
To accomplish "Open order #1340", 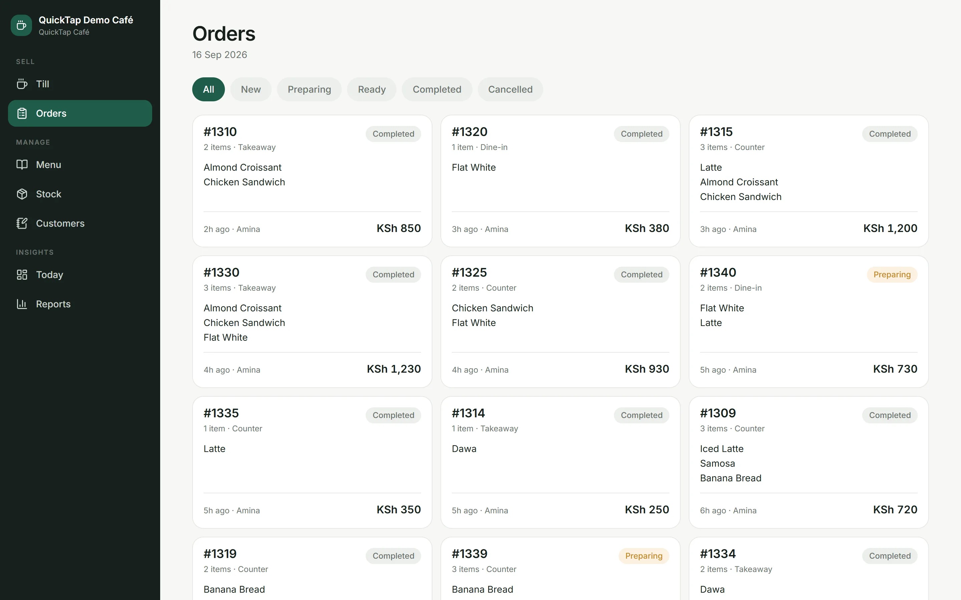I will [809, 321].
